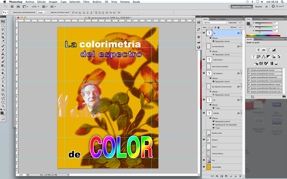
Task: Select the Path Selection tool
Action: [x=3, y=86]
